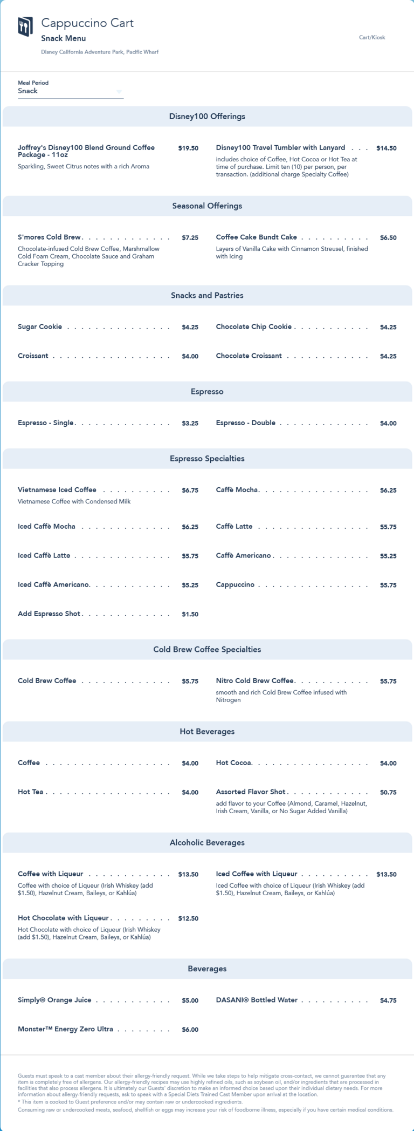Select Nitro Cold Brew Coffee item
This screenshot has height=1131, width=414.
(255, 680)
